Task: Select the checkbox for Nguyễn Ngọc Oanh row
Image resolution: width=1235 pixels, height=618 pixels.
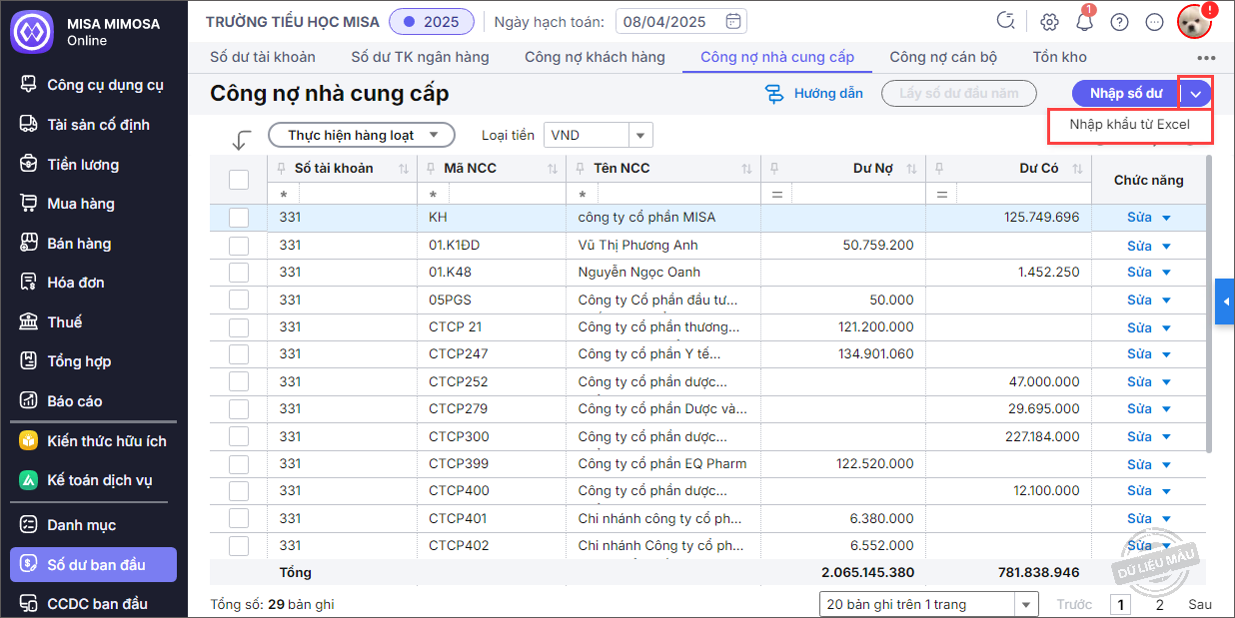Action: tap(239, 273)
